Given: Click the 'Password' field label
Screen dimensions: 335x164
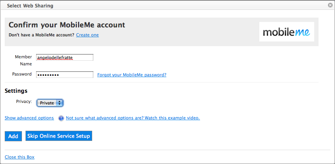Looking at the screenshot, I should (x=22, y=74).
